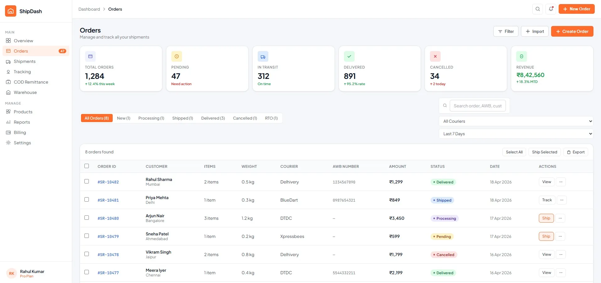Click the Tracking pin sidebar icon

pos(8,72)
